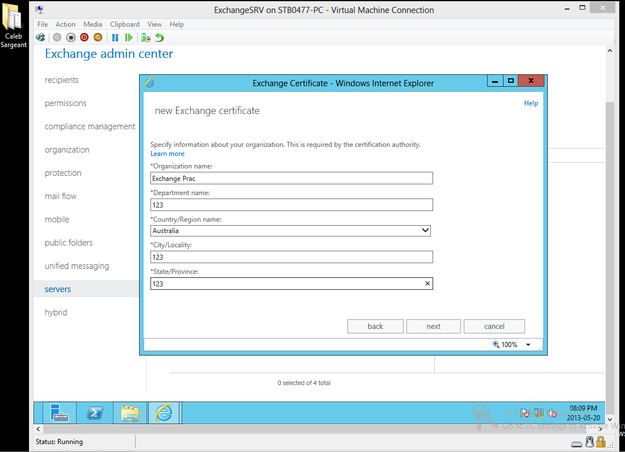The width and height of the screenshot is (625, 452).
Task: Click the Organization name field
Action: tap(291, 178)
